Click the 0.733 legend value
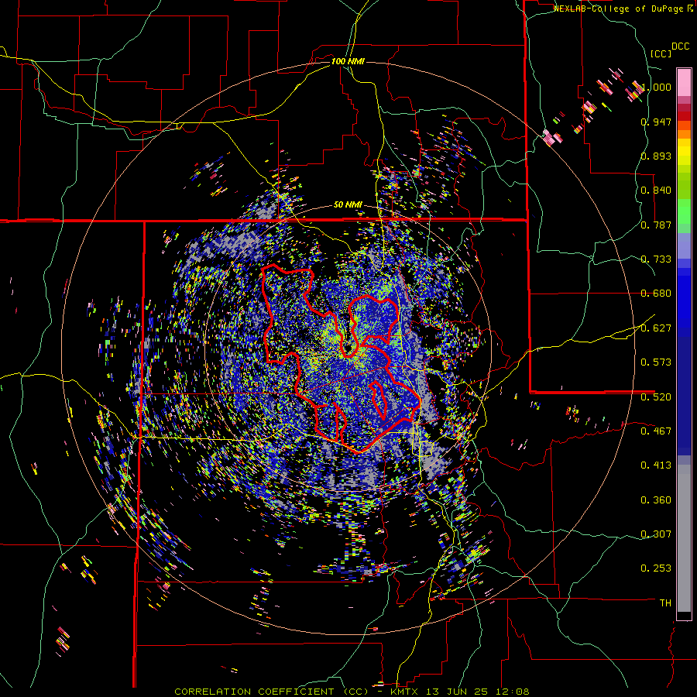697x697 pixels. (656, 259)
